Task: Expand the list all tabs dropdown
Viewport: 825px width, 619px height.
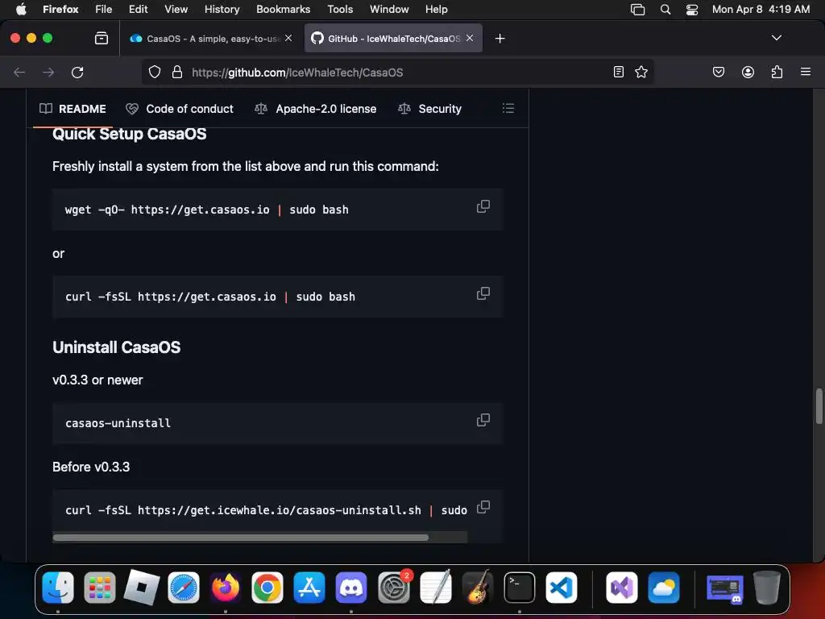Action: tap(776, 38)
